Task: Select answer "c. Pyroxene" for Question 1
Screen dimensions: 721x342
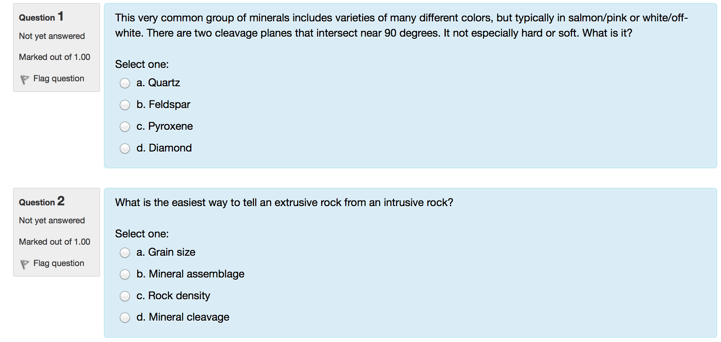Action: (x=124, y=126)
